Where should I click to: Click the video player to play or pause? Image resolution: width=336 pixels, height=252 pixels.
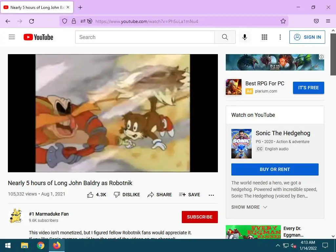pos(113,113)
